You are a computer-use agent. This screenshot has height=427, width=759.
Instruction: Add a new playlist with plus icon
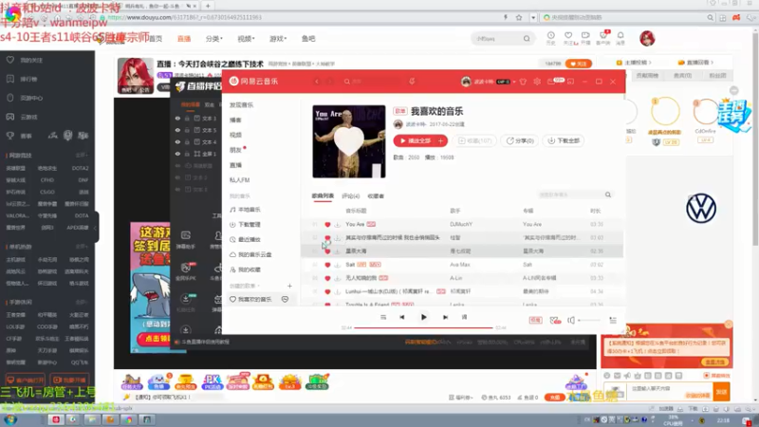(289, 286)
